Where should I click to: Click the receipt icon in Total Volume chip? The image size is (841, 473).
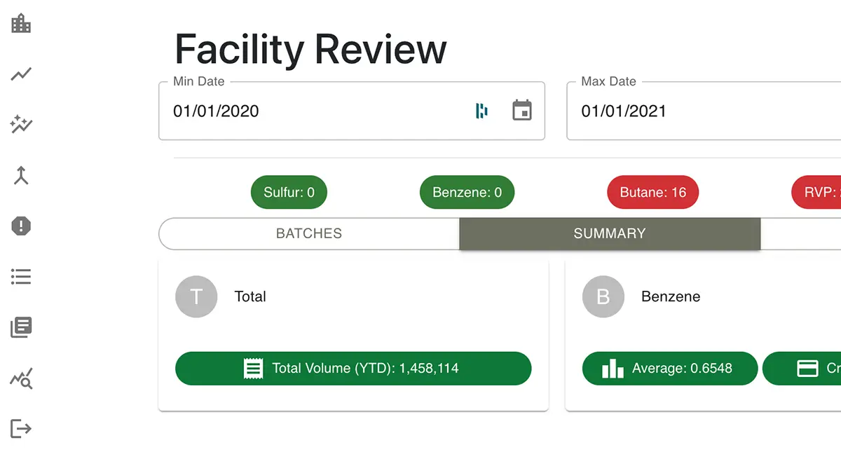point(253,368)
